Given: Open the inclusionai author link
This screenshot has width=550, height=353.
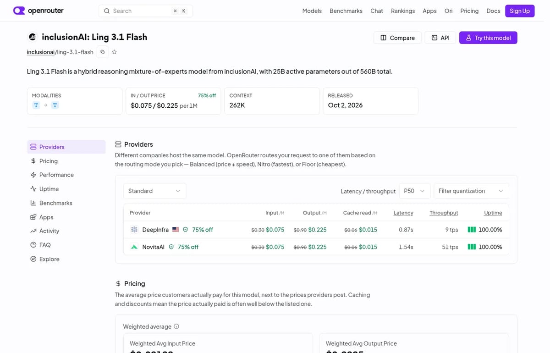Looking at the screenshot, I should [x=41, y=52].
